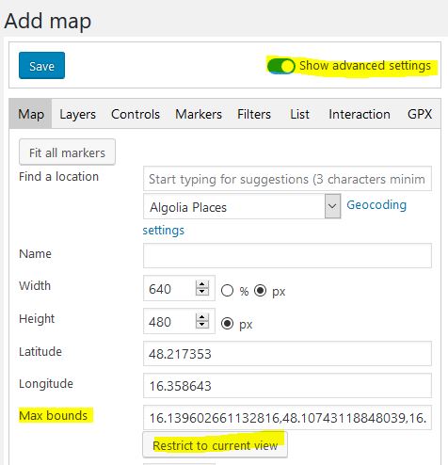
Task: Increase width with the up stepper arrow
Action: (x=202, y=284)
